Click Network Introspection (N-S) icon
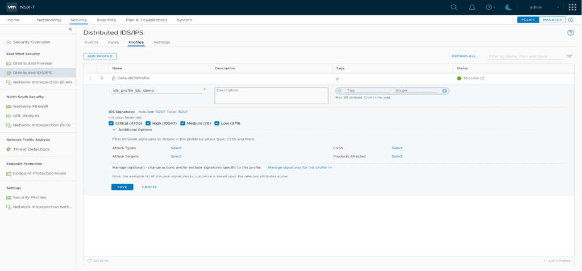The height and width of the screenshot is (271, 582). (x=9, y=125)
